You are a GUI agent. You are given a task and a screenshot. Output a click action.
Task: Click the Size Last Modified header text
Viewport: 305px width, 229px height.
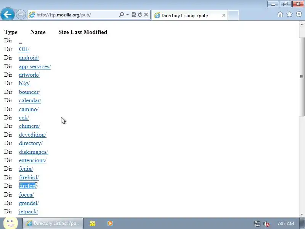pyautogui.click(x=83, y=32)
